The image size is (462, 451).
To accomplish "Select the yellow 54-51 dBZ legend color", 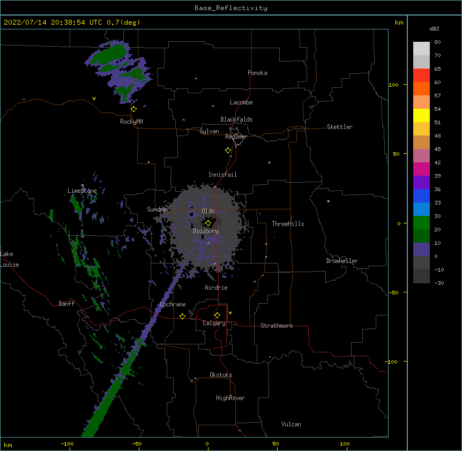I will pyautogui.click(x=421, y=115).
